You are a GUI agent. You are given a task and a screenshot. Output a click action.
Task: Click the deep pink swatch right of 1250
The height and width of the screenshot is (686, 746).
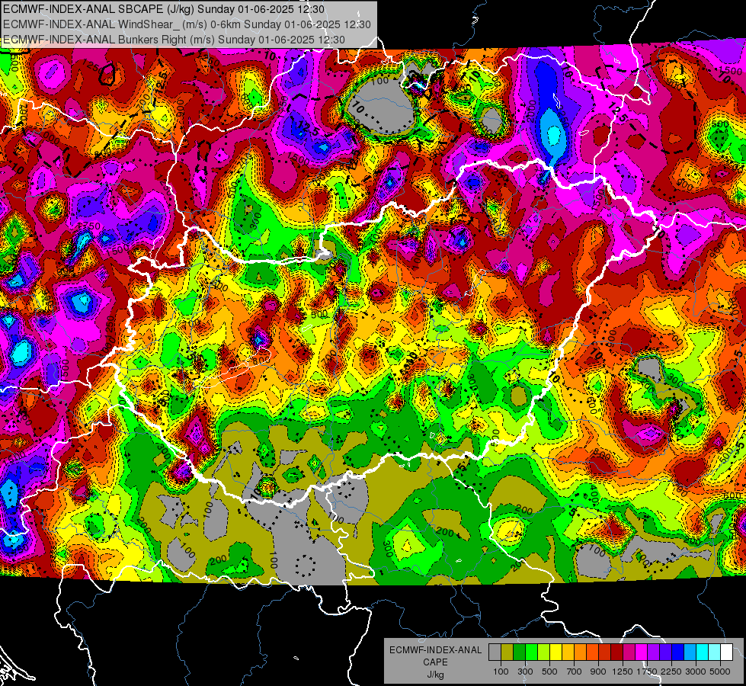629,652
